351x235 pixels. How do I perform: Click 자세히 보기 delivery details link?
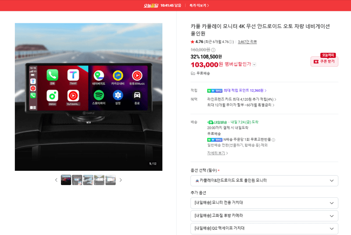click(x=217, y=153)
